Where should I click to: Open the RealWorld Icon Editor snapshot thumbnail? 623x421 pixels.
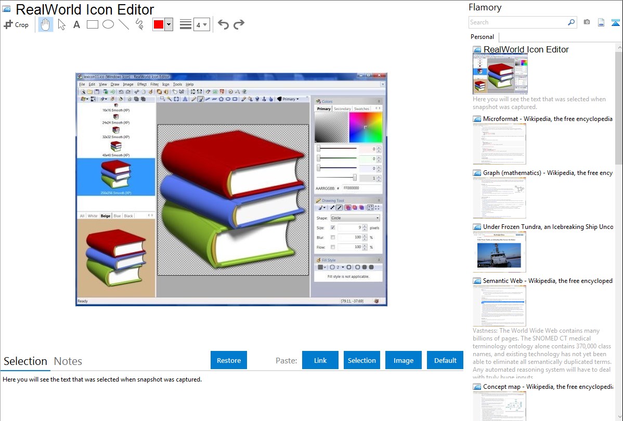pos(500,74)
